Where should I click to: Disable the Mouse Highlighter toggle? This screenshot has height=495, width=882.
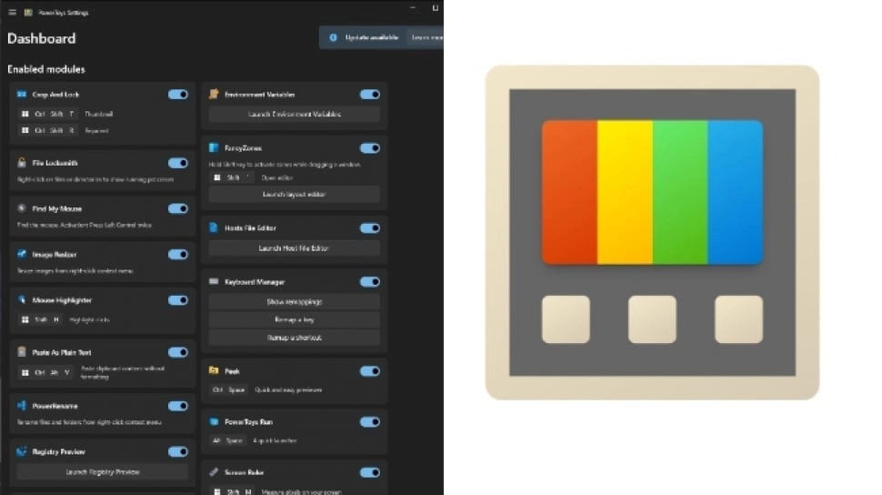[177, 299]
